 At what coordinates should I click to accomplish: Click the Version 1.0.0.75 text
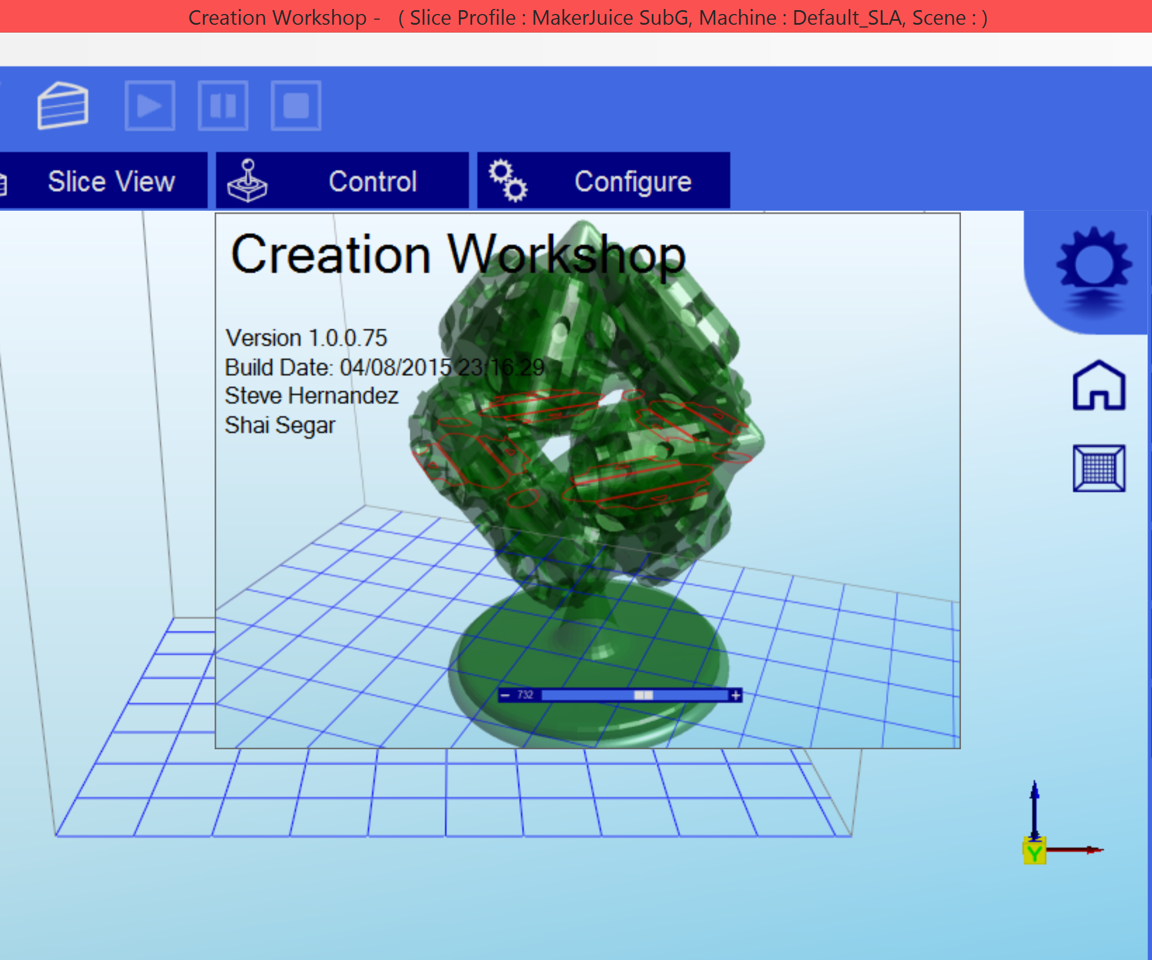click(x=306, y=338)
